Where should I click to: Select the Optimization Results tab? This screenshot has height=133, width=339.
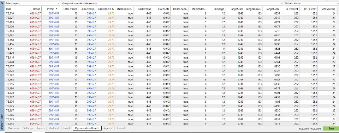click(x=87, y=128)
